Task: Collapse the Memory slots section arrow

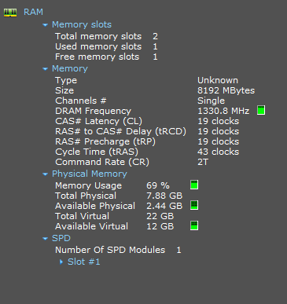Action: click(46, 25)
